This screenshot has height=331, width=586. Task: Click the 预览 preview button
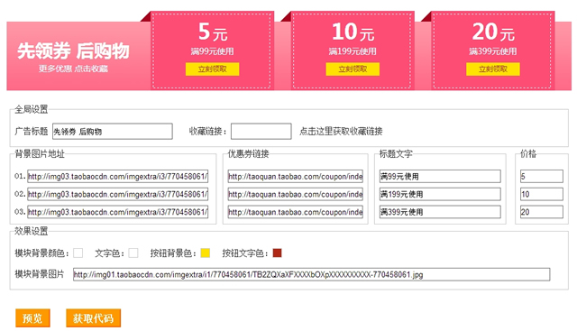(x=32, y=317)
